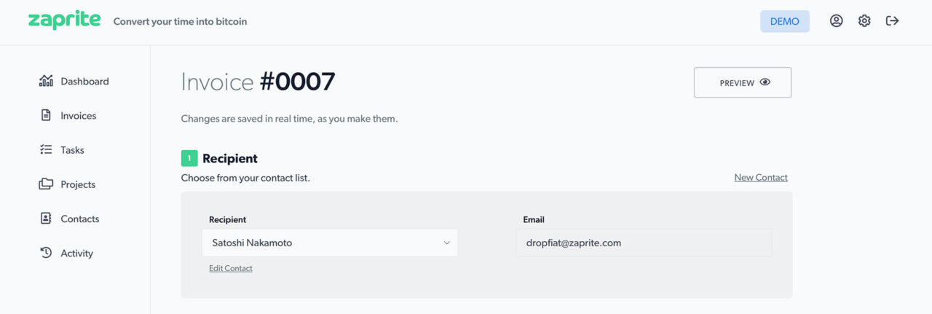Click the eye icon in the Preview button

click(x=765, y=82)
